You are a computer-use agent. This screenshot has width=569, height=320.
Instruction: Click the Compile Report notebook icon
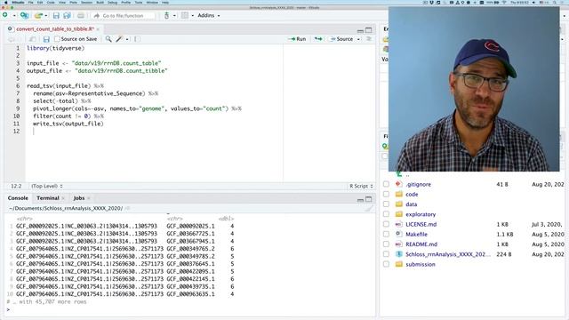(137, 39)
